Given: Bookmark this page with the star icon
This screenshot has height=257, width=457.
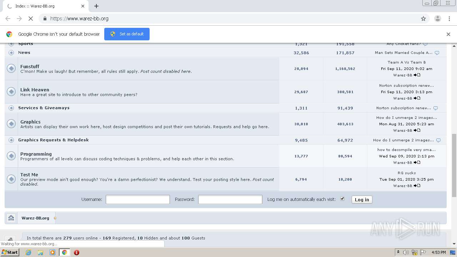Looking at the screenshot, I should point(423,19).
